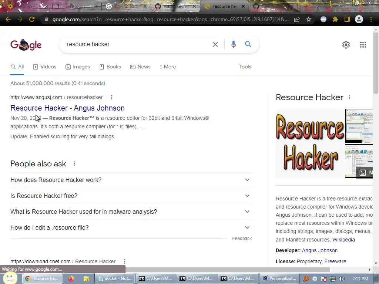Switch to the News tab
379x284 pixels.
[x=140, y=67]
